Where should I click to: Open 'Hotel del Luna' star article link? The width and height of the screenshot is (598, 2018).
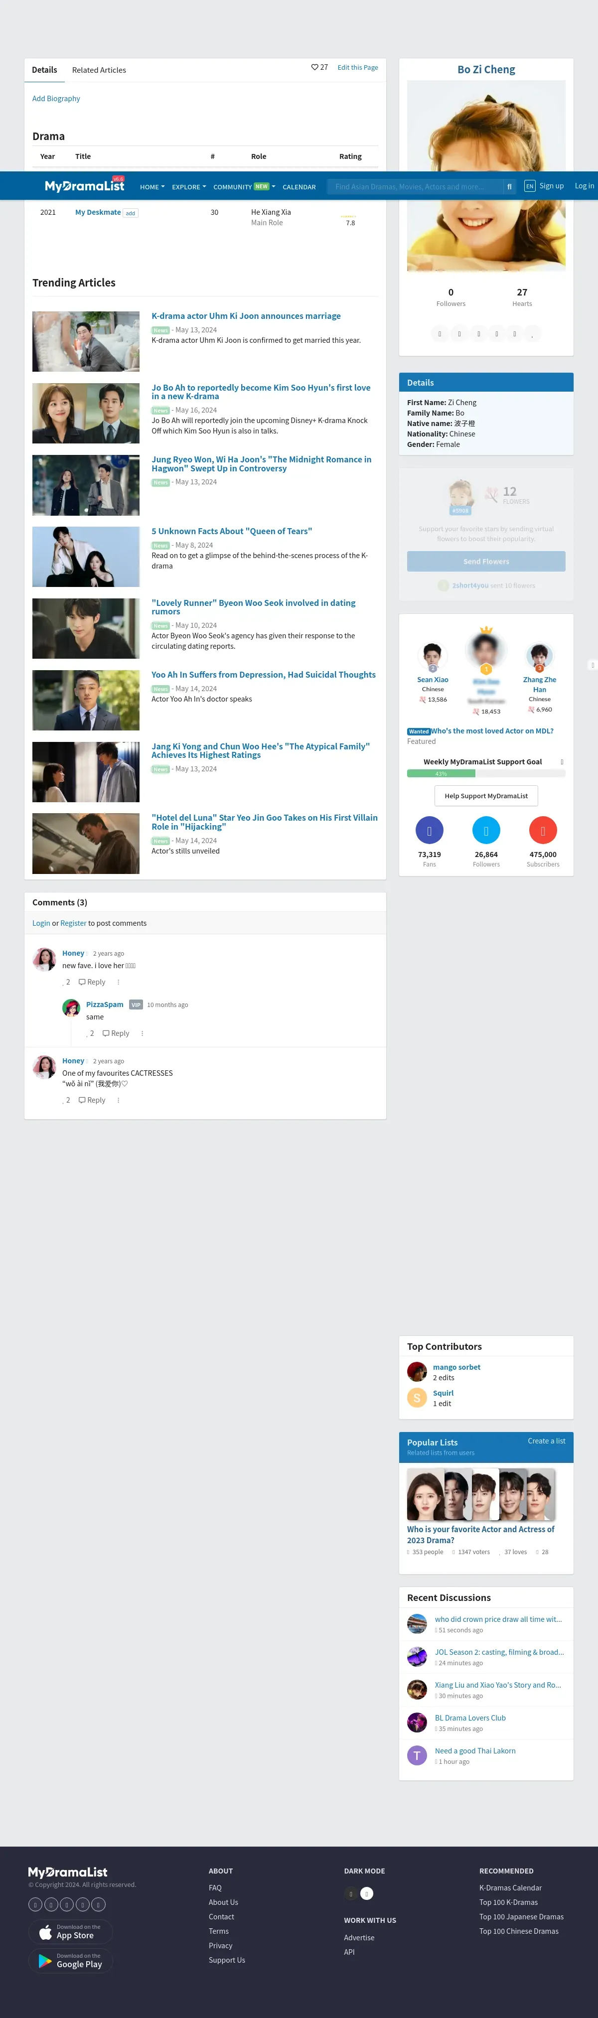[264, 822]
